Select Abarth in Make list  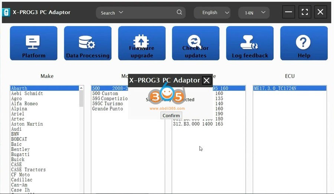pyautogui.click(x=45, y=88)
